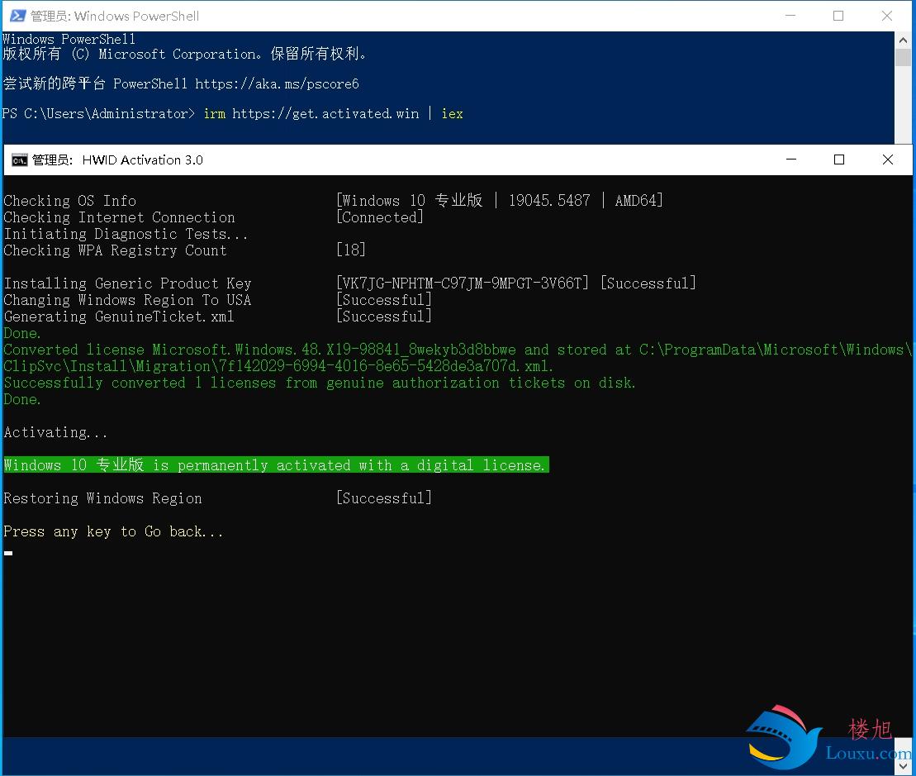Click the 'Initiating Diagnostic Tests...' line
The image size is (916, 776).
[x=126, y=234]
